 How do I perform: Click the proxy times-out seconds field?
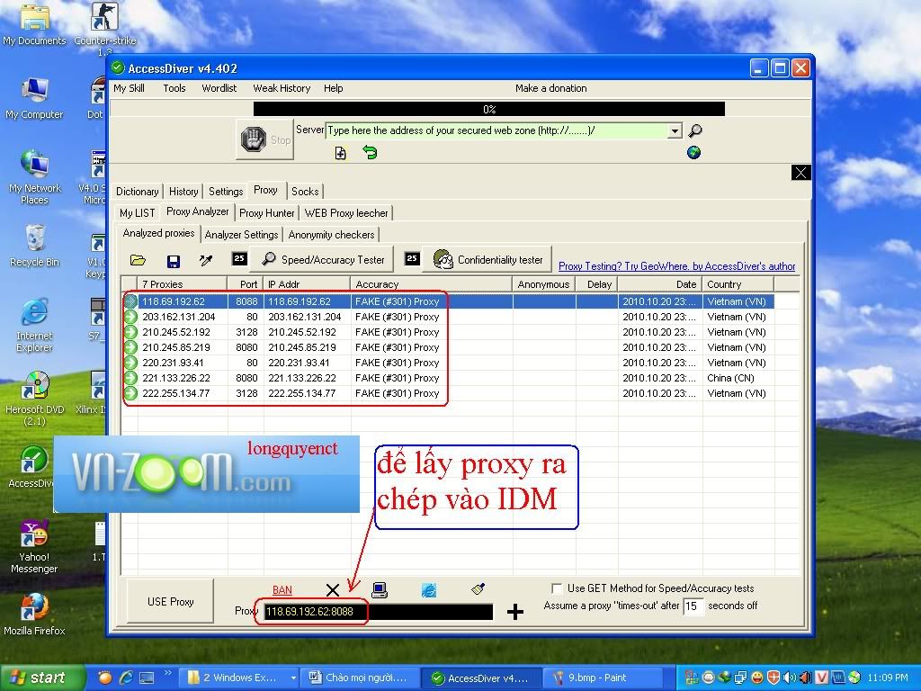tap(693, 606)
